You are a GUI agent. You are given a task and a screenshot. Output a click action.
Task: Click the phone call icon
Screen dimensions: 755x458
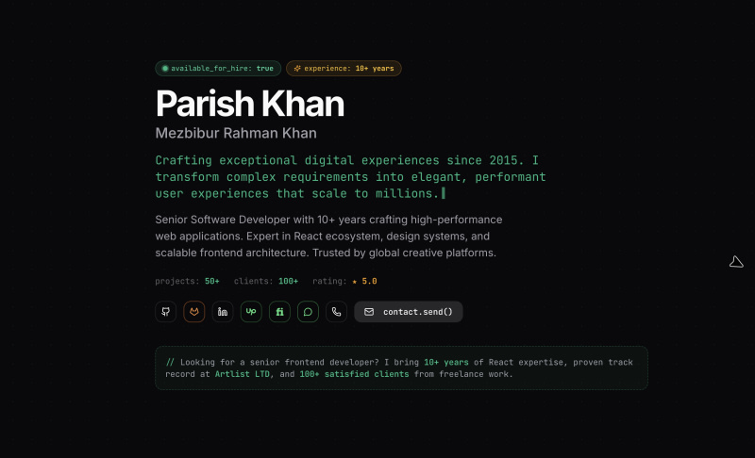click(336, 311)
